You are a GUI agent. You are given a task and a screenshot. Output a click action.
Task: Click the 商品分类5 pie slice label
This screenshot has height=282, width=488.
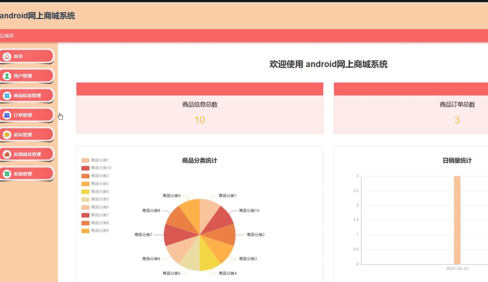coord(171,273)
